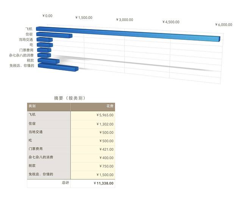Select the 杂七杂八的消费 table cell
The height and width of the screenshot is (198, 242).
click(48, 157)
